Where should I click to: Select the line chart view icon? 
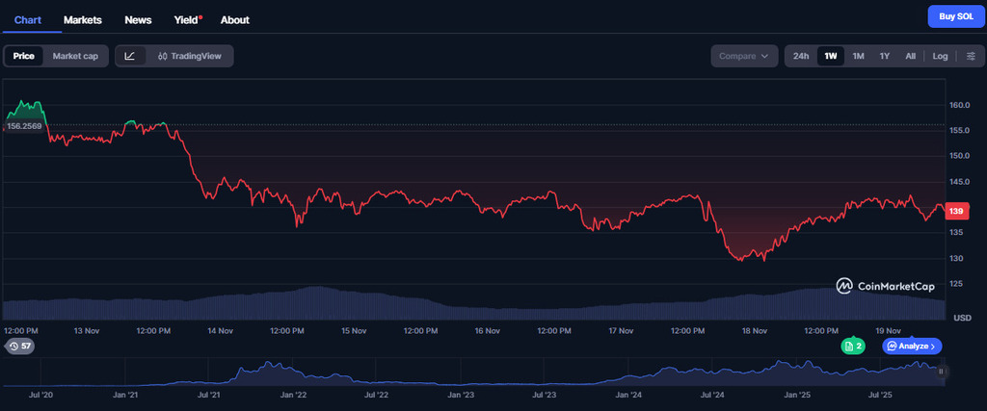[131, 56]
